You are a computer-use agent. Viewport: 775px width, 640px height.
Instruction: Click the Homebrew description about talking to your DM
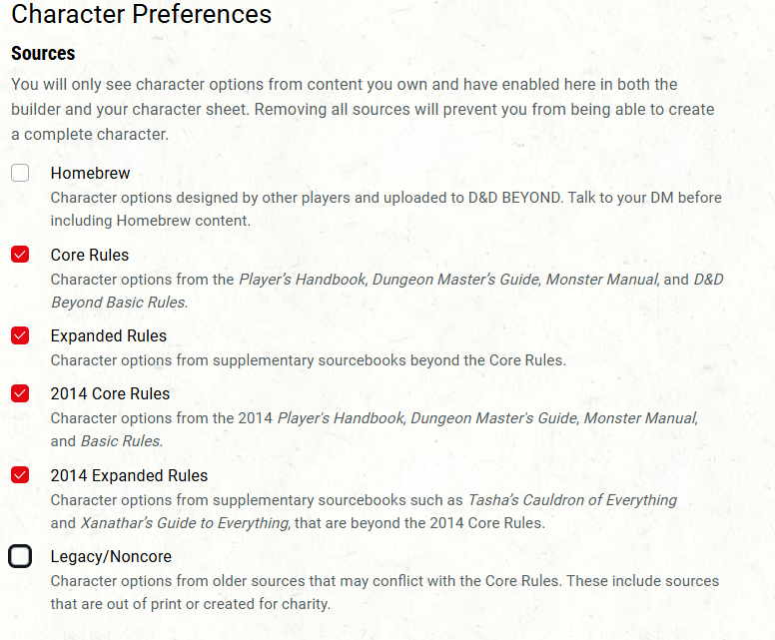[x=386, y=209]
